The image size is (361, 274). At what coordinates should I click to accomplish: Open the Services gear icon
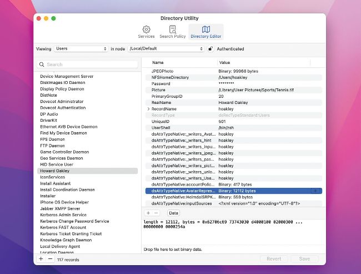pyautogui.click(x=146, y=31)
